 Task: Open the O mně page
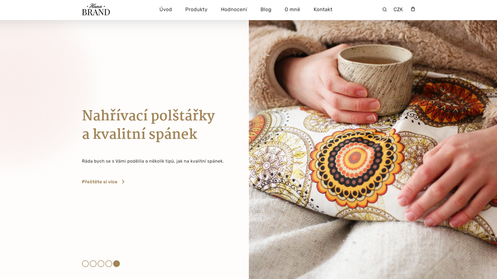[292, 10]
